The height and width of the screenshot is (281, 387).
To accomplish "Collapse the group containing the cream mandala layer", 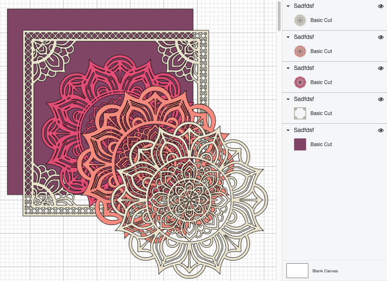I will [x=288, y=6].
